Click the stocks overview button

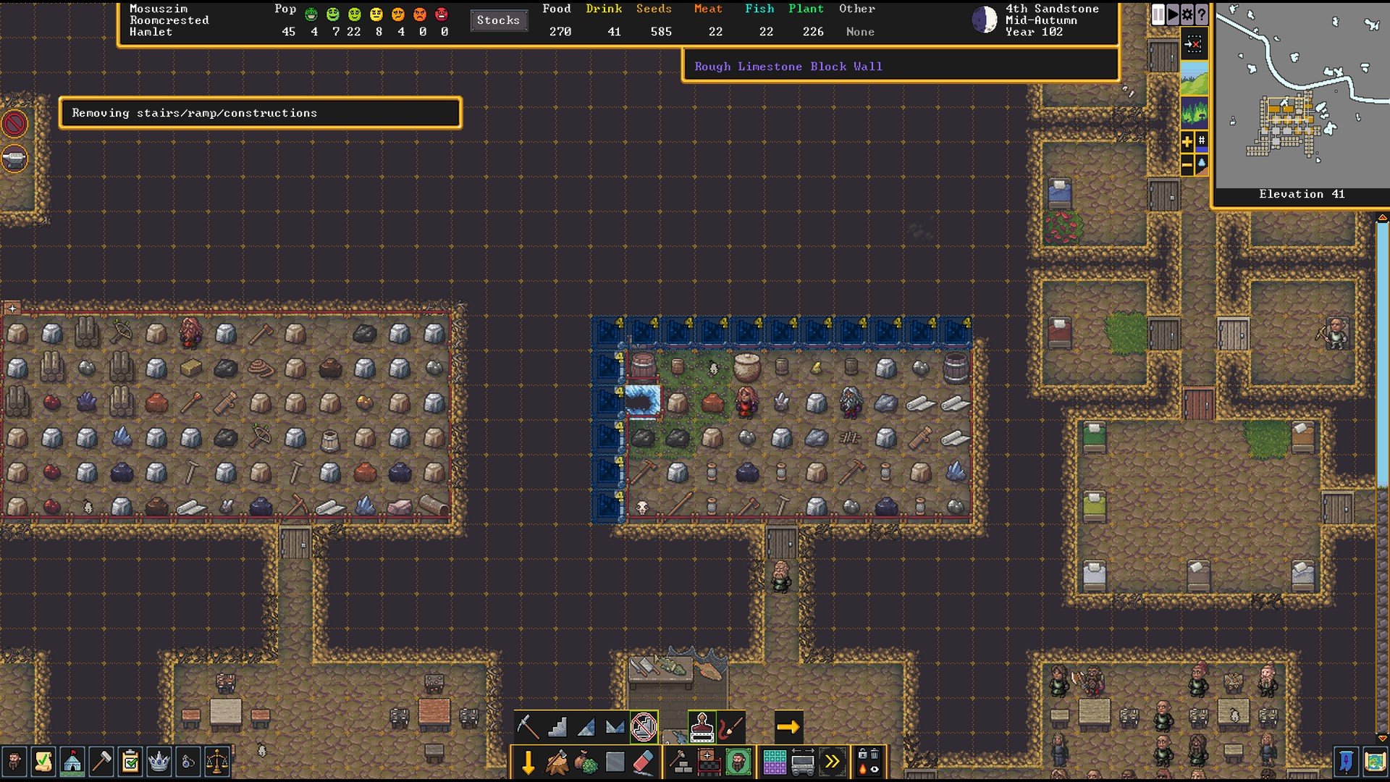497,20
